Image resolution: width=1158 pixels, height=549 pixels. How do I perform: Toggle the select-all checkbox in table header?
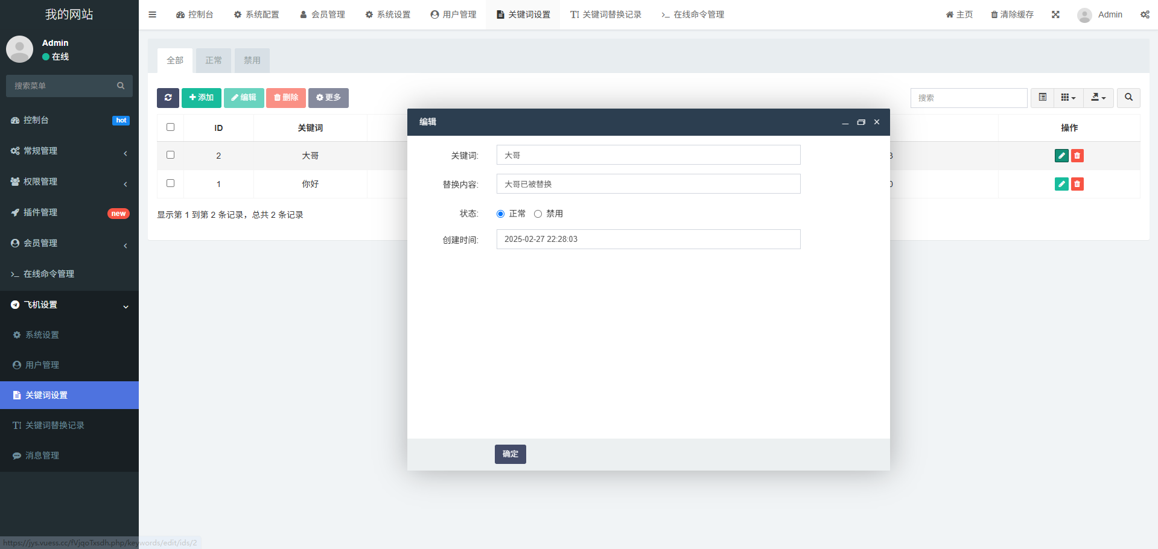(170, 127)
